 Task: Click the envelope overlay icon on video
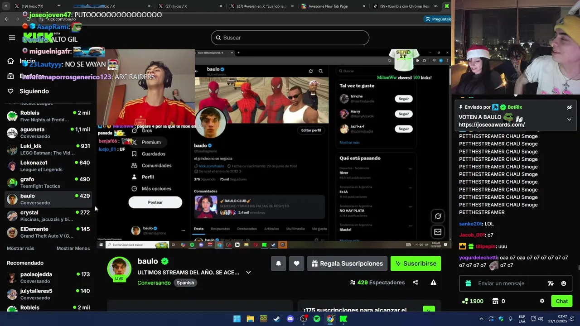pos(438,232)
